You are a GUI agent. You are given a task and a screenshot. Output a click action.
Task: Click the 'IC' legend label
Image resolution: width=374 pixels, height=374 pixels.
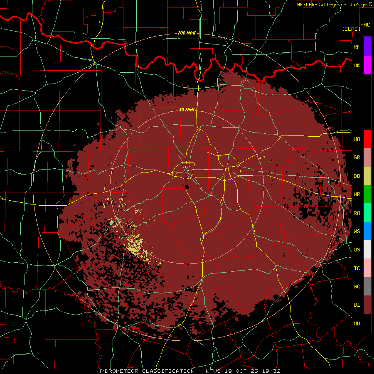(x=357, y=268)
